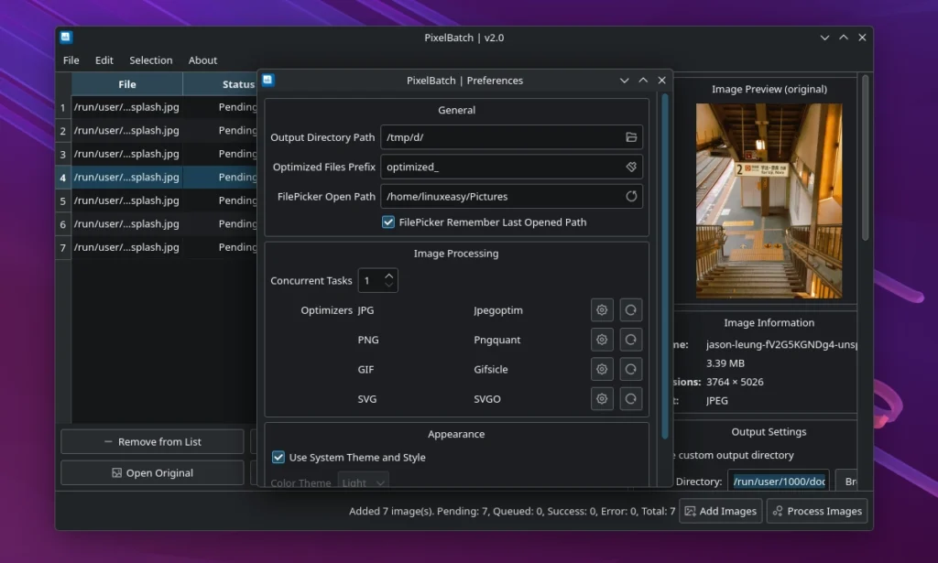The width and height of the screenshot is (938, 563).
Task: Open the Color Theme dropdown
Action: tap(363, 482)
